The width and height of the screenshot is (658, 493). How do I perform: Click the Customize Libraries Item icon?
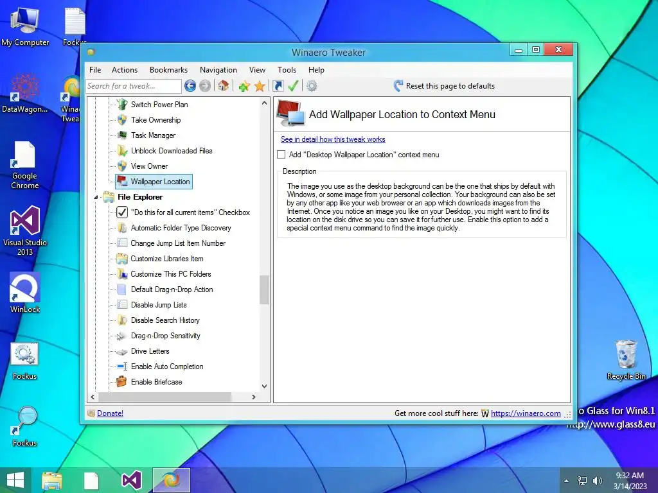coord(122,259)
